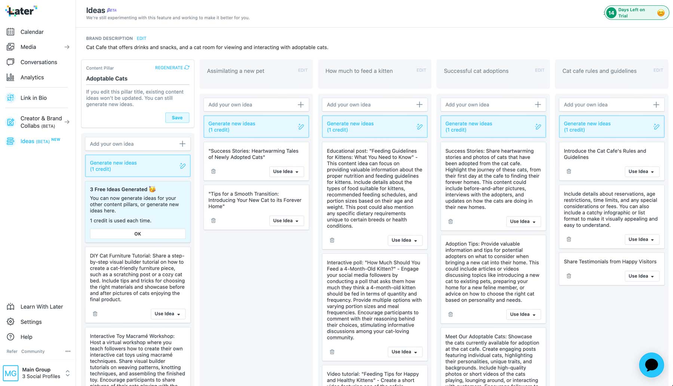Click the Link in Bio icon

(10, 98)
